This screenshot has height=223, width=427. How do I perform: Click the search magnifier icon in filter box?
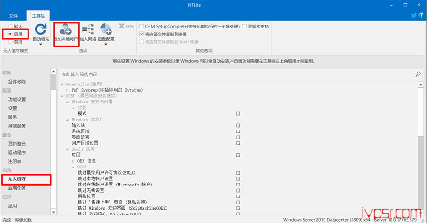(418, 74)
